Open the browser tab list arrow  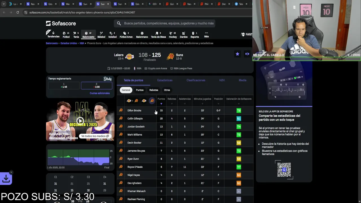click(3, 4)
